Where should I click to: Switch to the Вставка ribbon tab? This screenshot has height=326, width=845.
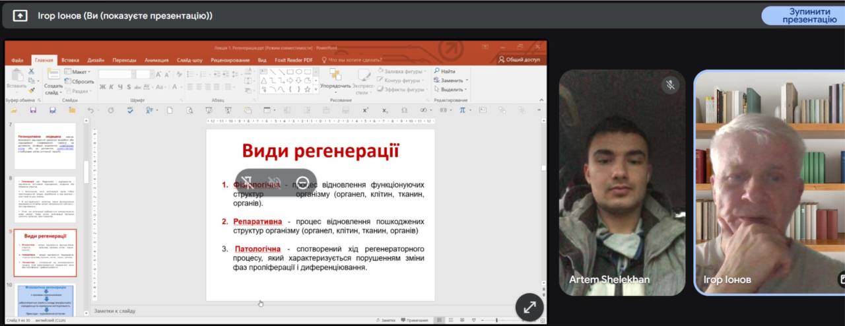click(70, 60)
